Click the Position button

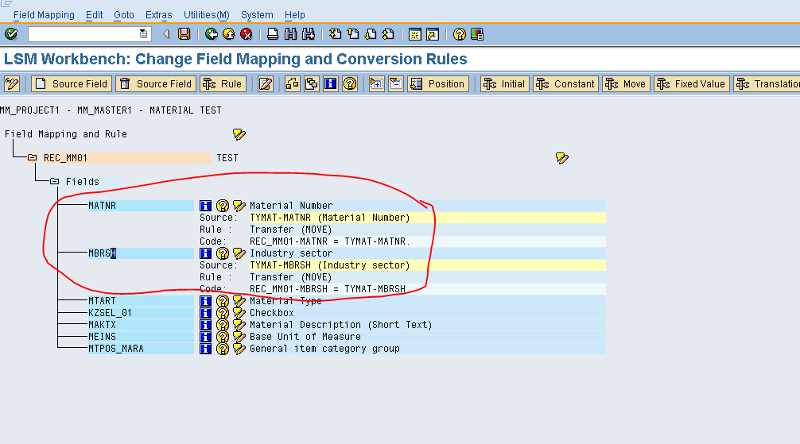[438, 83]
